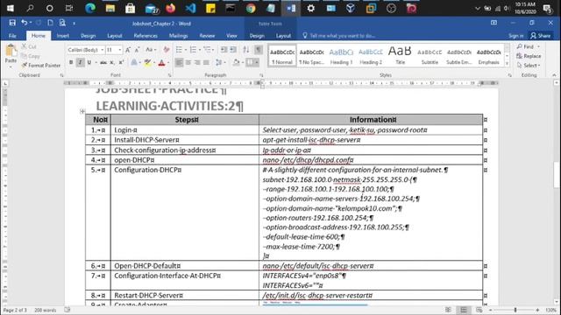Sort the selected text
This screenshot has width=561, height=315.
point(246,50)
